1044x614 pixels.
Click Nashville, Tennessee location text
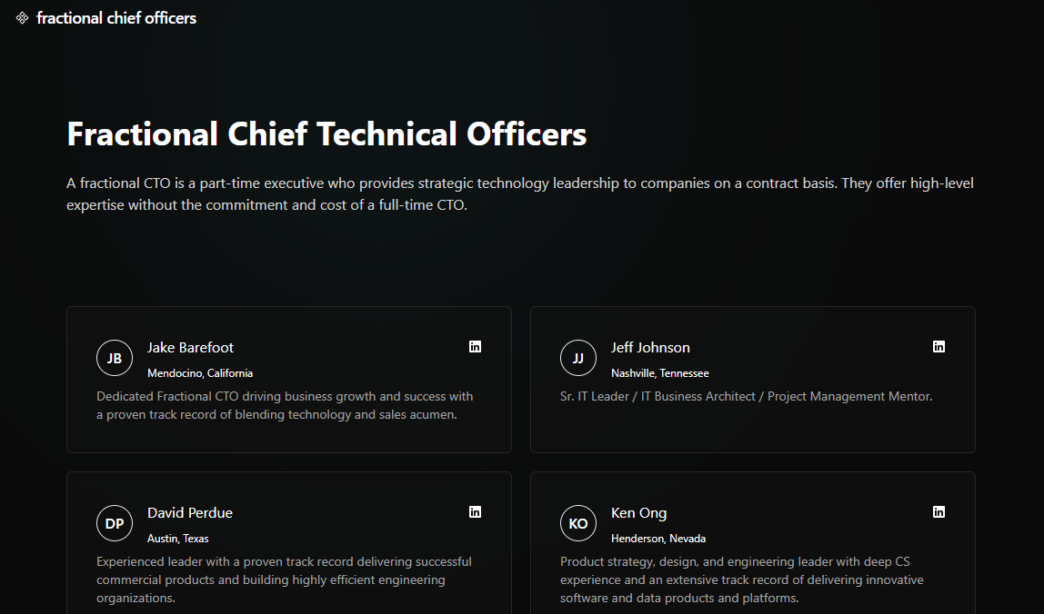(660, 372)
